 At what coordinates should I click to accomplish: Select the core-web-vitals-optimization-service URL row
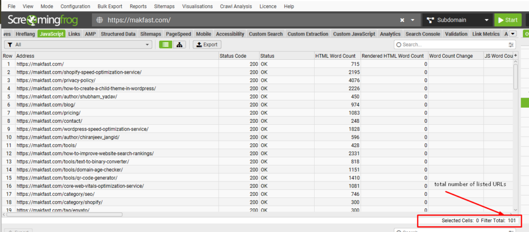pyautogui.click(x=257, y=186)
